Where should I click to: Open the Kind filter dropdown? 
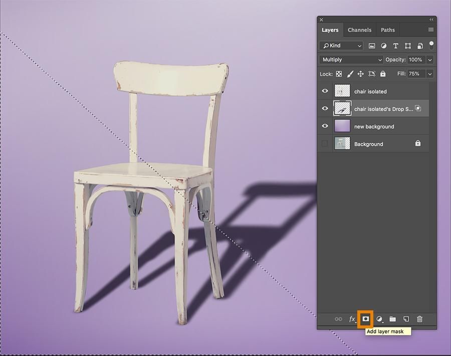tap(341, 46)
